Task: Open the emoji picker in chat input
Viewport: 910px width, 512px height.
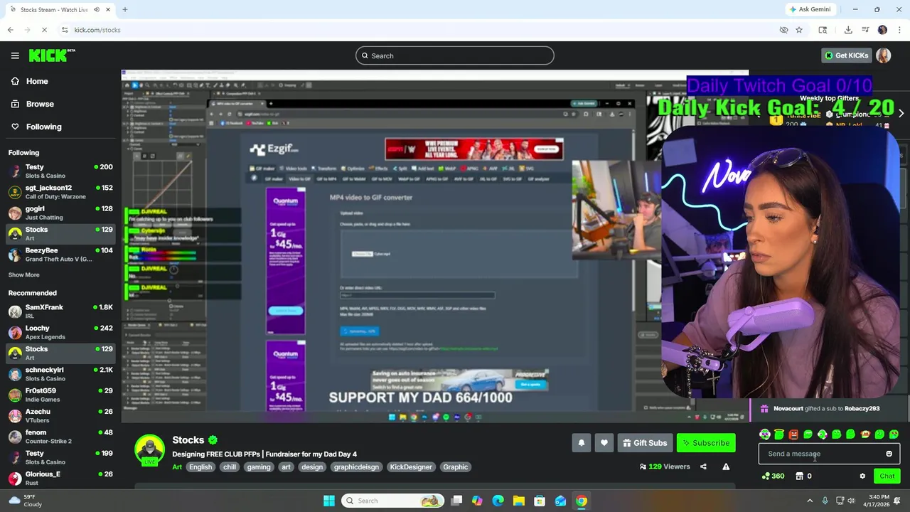Action: point(889,454)
